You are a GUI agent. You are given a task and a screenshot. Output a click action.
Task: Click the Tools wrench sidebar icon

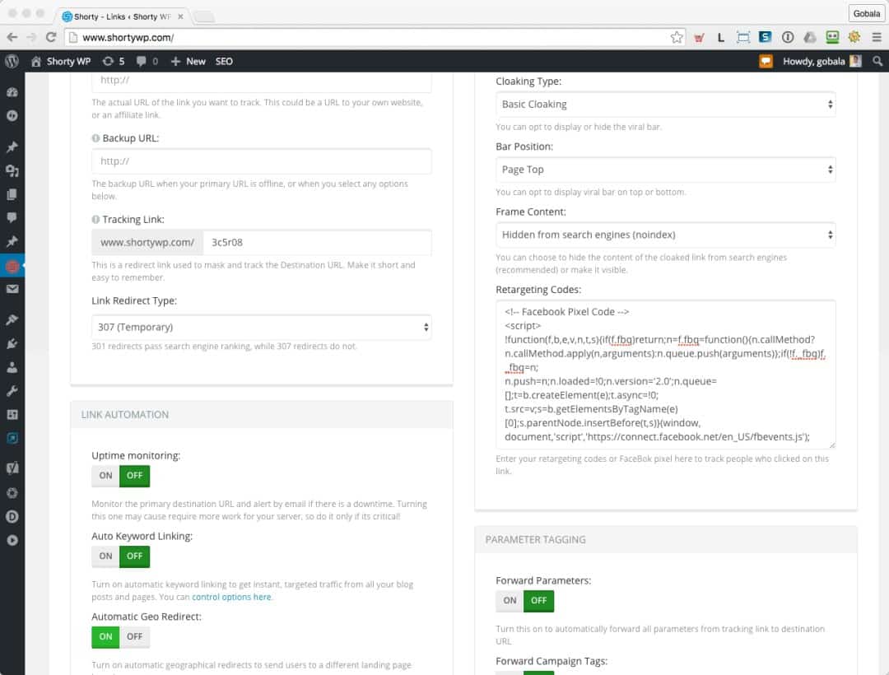[12, 391]
